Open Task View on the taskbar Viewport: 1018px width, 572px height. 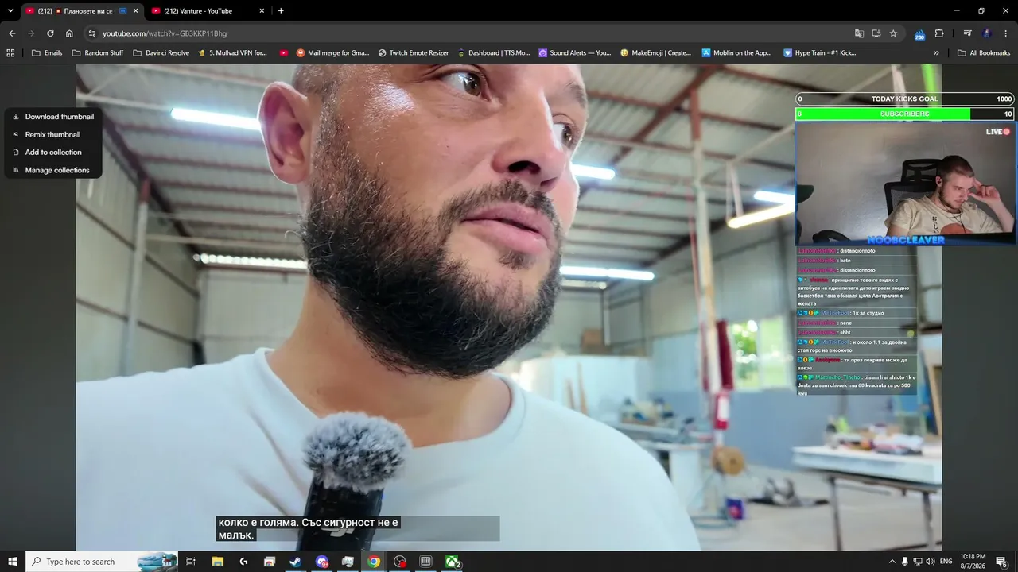pyautogui.click(x=191, y=562)
